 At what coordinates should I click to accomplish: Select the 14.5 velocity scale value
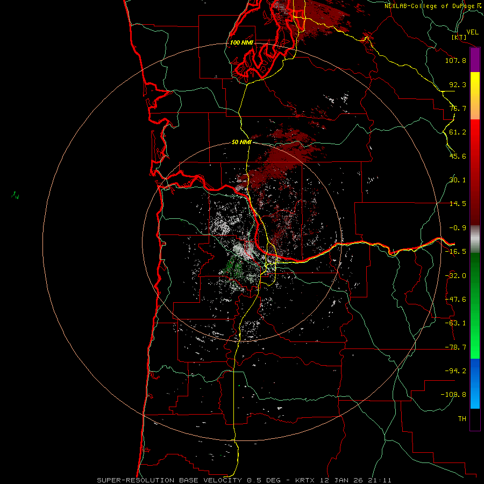pos(458,204)
